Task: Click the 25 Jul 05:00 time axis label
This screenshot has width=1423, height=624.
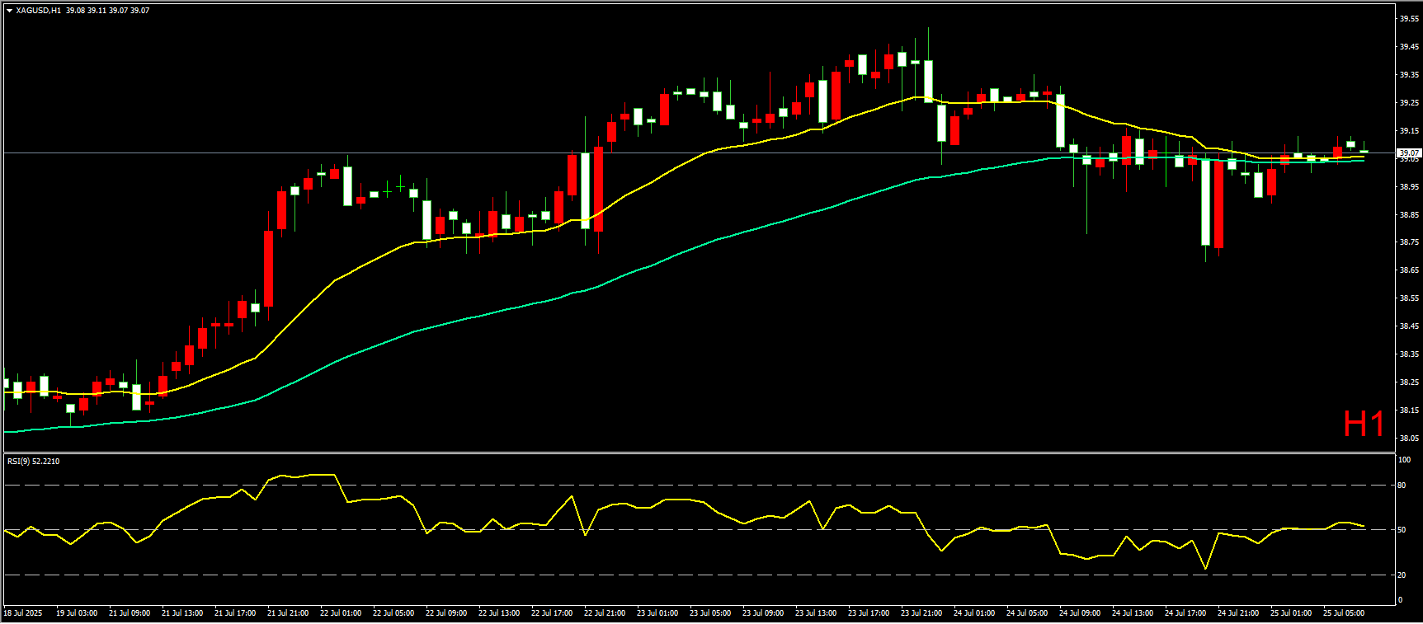Action: 1343,613
